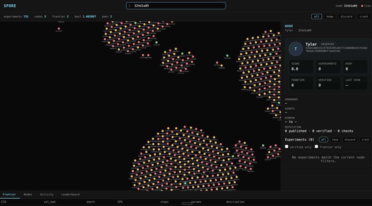This screenshot has width=372, height=206.
Task: Select the ringed green node in the bottom cluster
Action: pos(185,183)
